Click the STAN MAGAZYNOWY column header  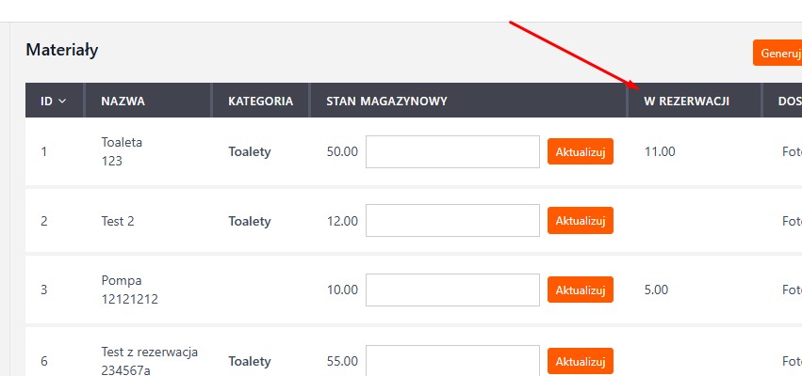click(386, 101)
